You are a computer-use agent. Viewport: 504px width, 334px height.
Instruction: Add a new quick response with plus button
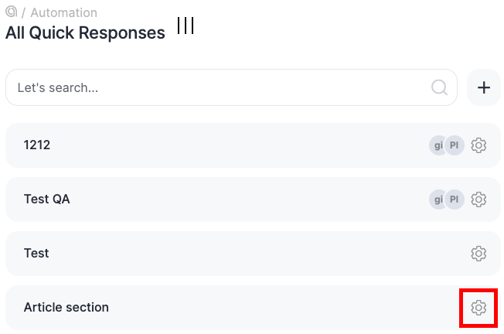click(x=484, y=87)
